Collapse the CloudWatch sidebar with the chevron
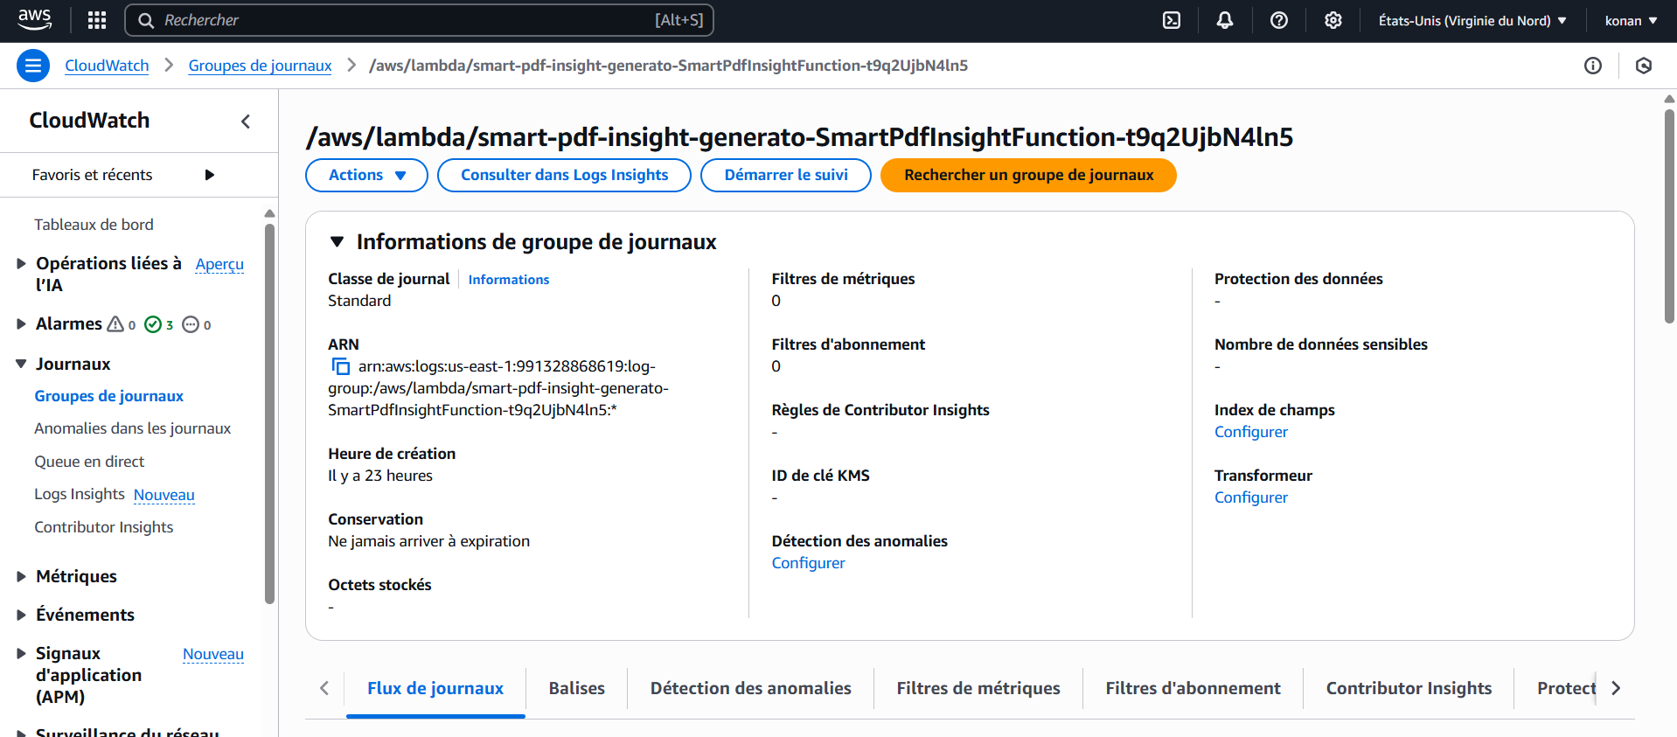Screen dimensions: 1677x737 pos(246,122)
